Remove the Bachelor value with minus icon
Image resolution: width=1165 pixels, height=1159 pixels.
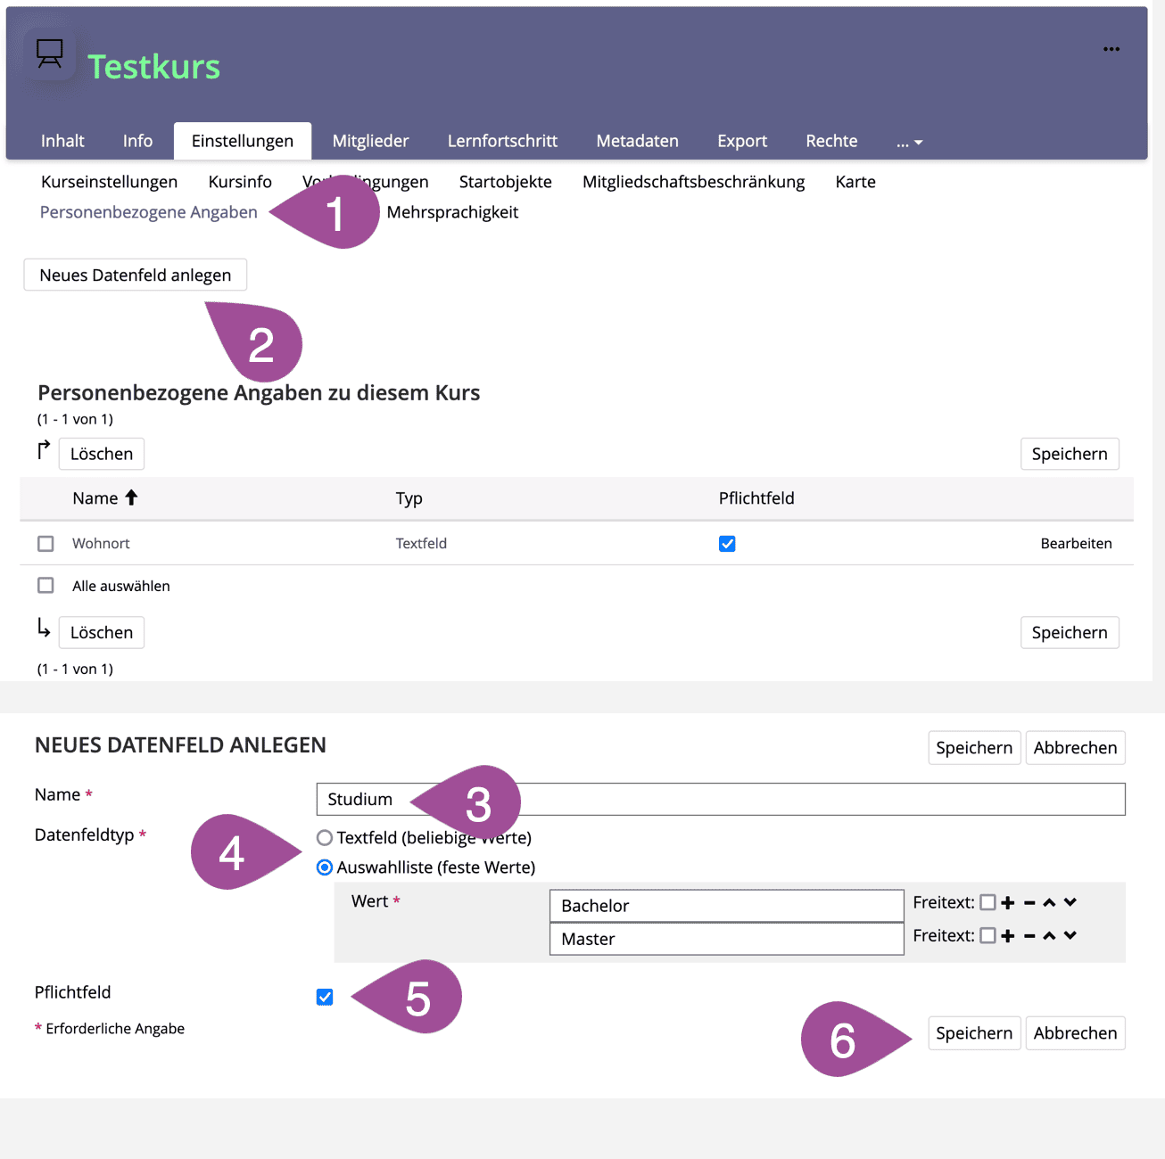point(1029,903)
